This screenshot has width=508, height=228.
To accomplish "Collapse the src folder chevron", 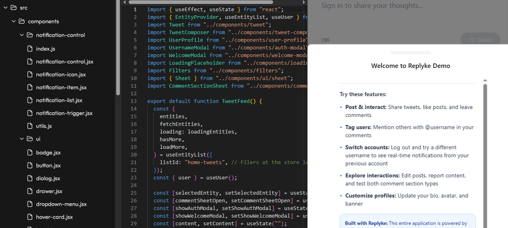I will (x=5, y=8).
